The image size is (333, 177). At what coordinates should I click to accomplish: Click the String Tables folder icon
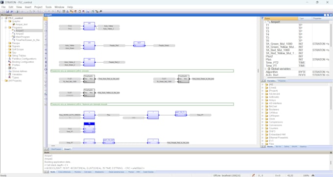click(x=10, y=55)
